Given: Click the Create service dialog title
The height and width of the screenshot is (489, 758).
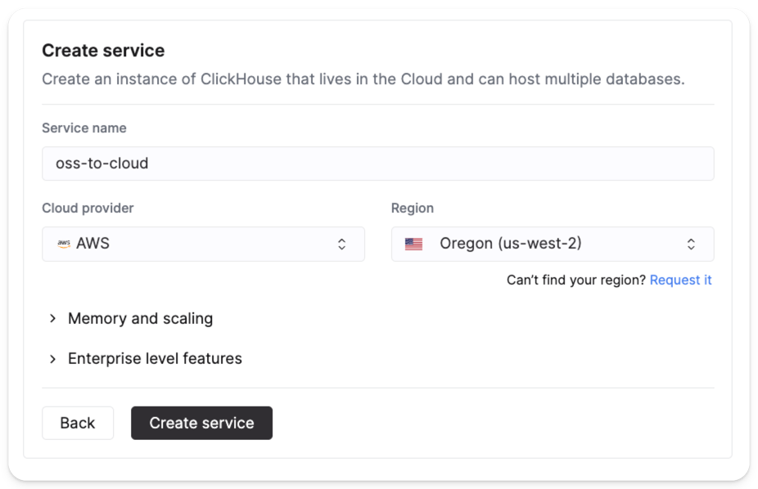Looking at the screenshot, I should click(x=103, y=50).
